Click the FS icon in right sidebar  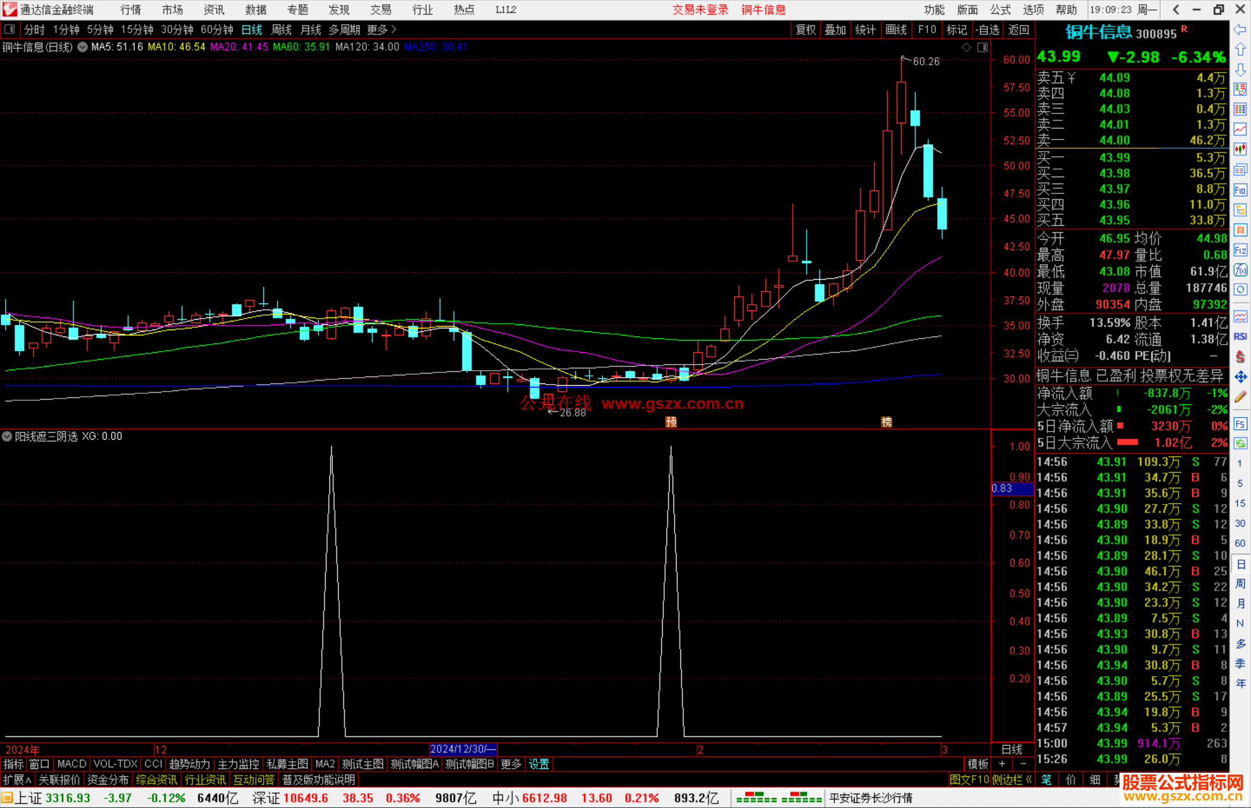(1240, 423)
